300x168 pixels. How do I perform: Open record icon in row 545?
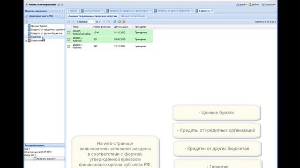pos(69,47)
